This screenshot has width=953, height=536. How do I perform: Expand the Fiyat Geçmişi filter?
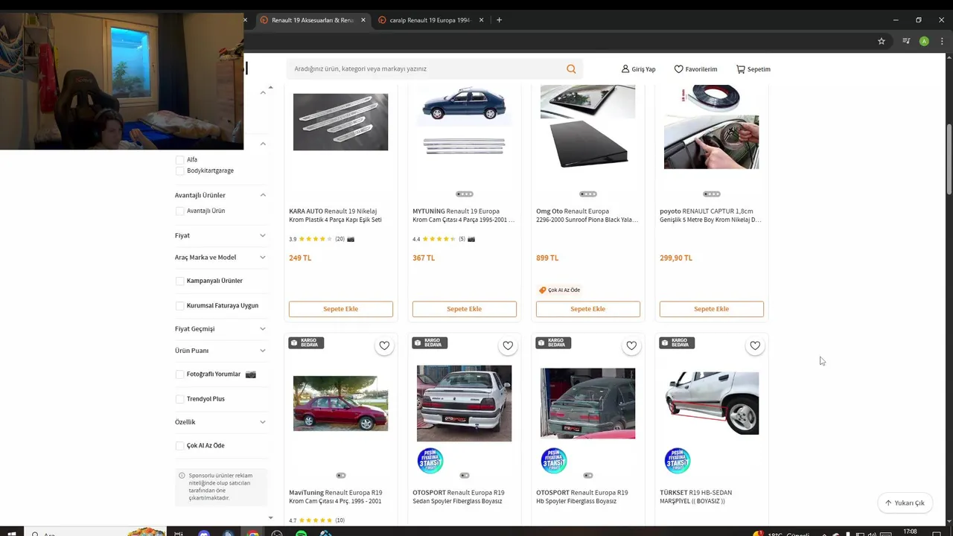coord(263,328)
